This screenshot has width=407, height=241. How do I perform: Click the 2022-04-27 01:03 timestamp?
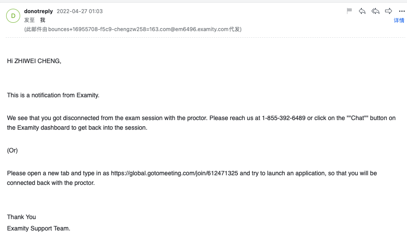[80, 11]
